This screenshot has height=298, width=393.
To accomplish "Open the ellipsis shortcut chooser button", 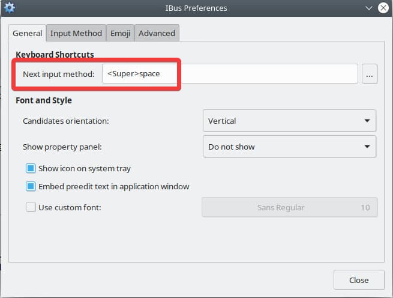I will coord(370,74).
